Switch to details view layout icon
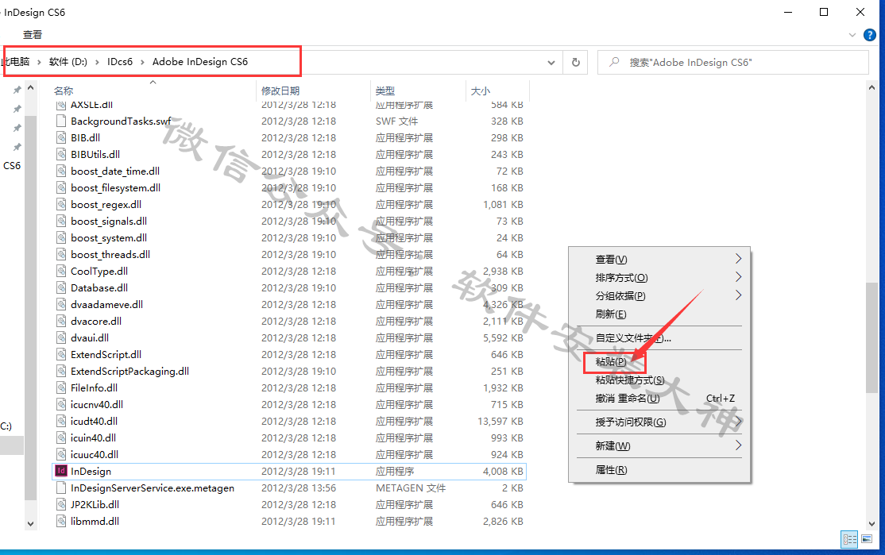Viewport: 885px width, 555px height. click(849, 539)
